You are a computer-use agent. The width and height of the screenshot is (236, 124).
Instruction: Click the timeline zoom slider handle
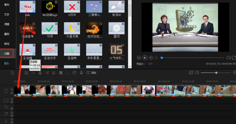coord(216,72)
